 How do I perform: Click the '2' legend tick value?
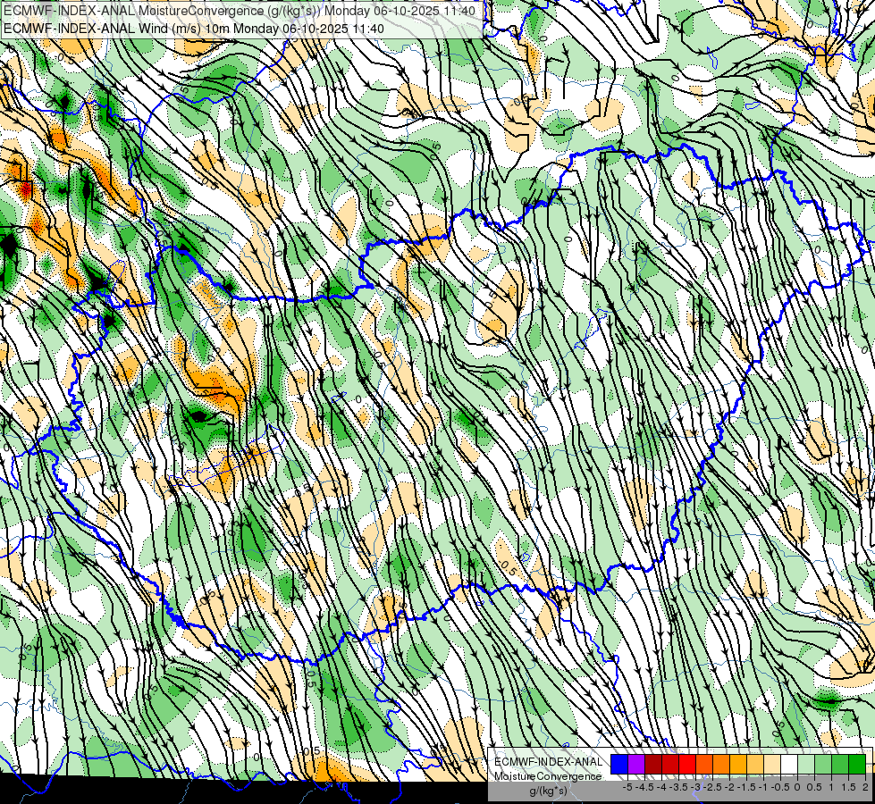pos(865,787)
